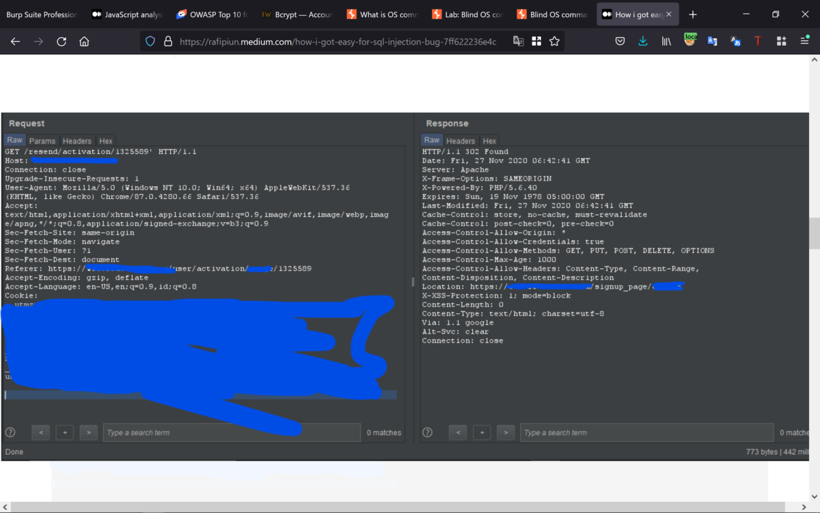Click 'HTTP/1.1 302 Found' response line

(x=465, y=152)
